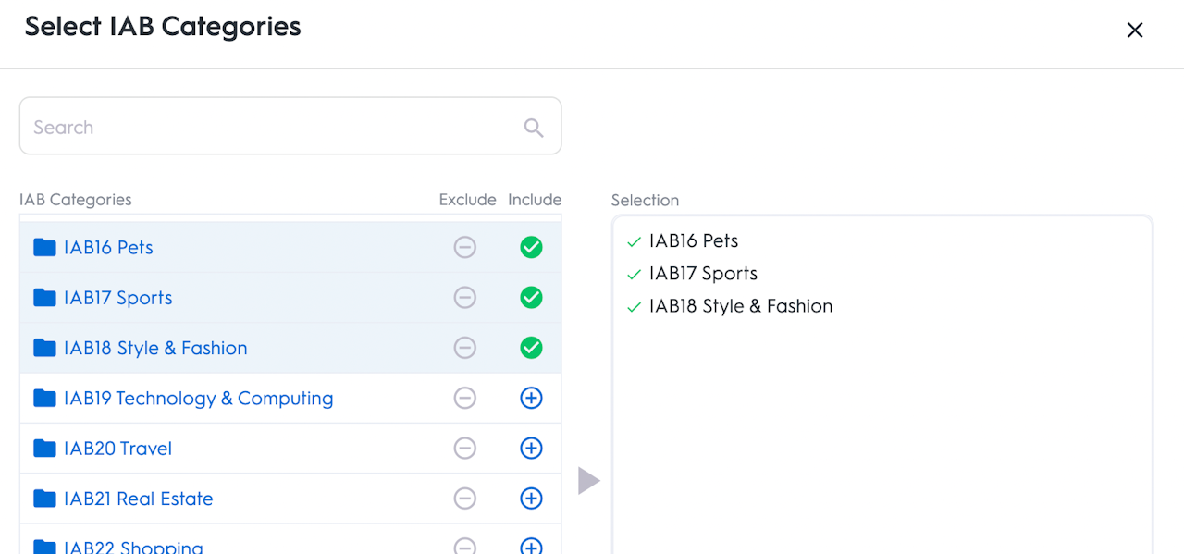Select IAB17 Sports category name
This screenshot has height=554, width=1184.
click(117, 298)
